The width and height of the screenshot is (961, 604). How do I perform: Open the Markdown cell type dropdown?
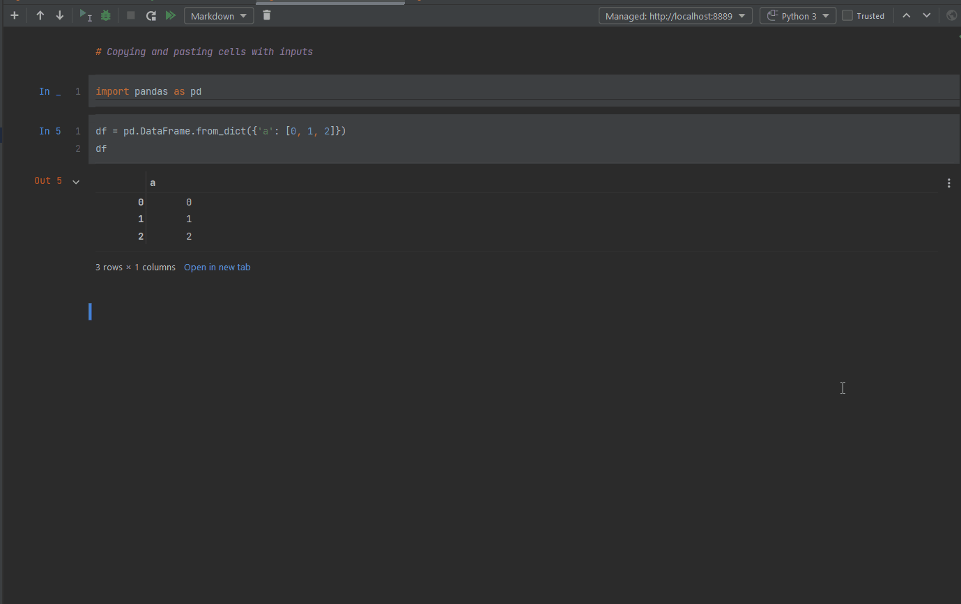coord(219,16)
